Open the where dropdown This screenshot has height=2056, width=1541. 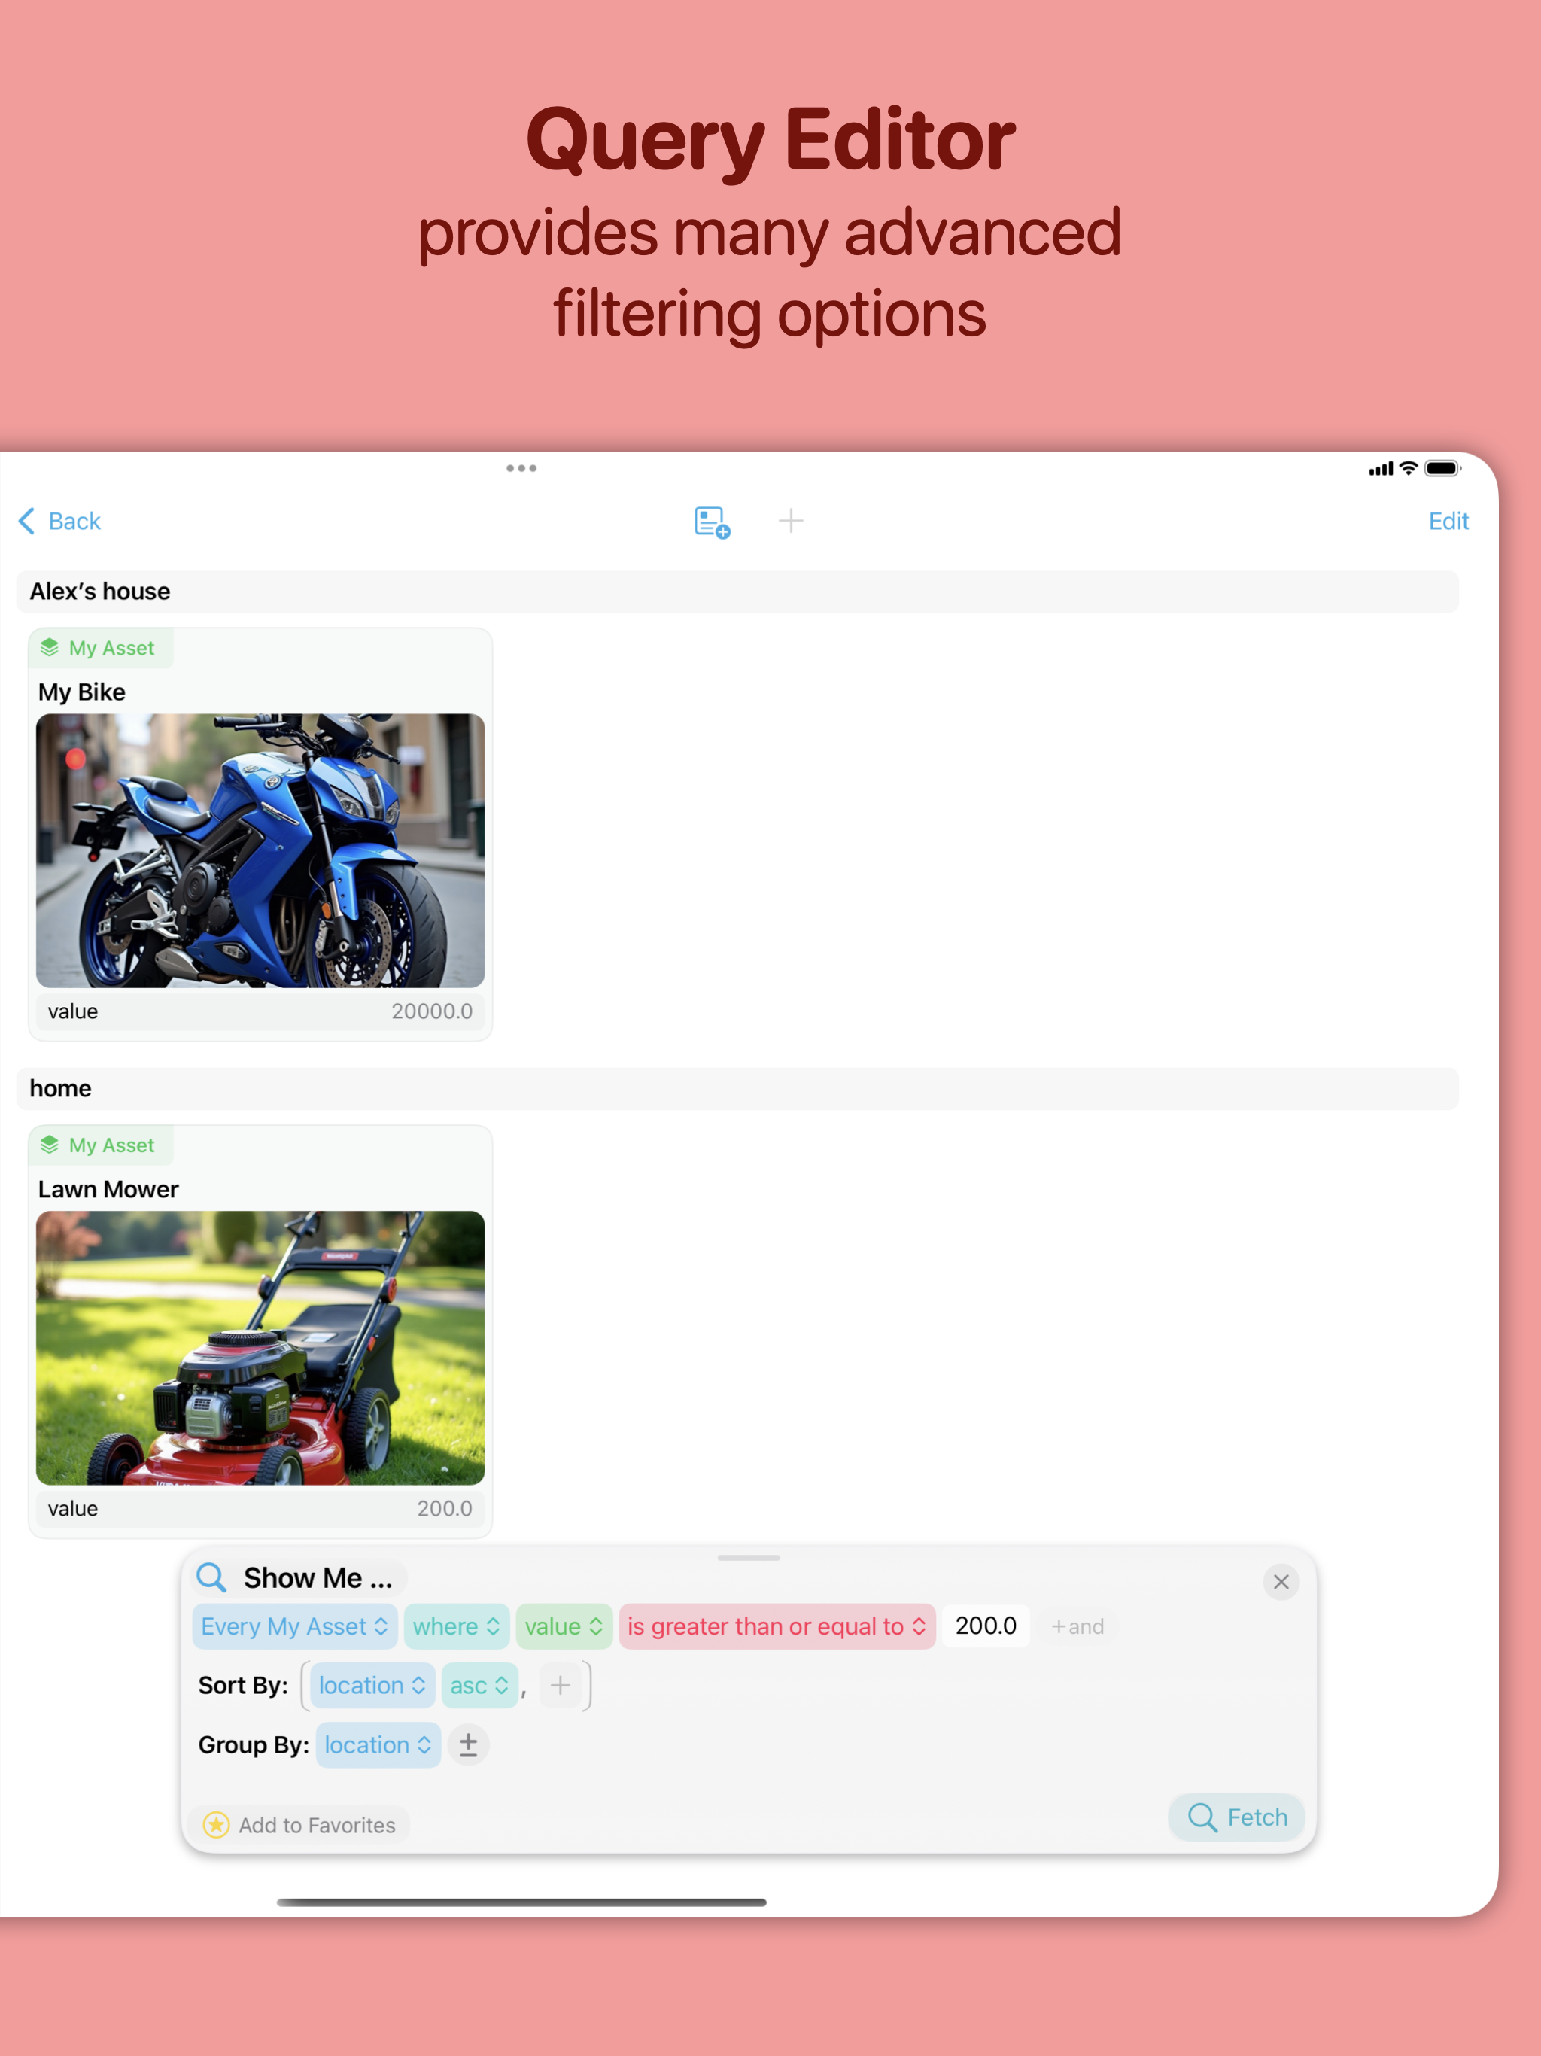click(x=456, y=1626)
